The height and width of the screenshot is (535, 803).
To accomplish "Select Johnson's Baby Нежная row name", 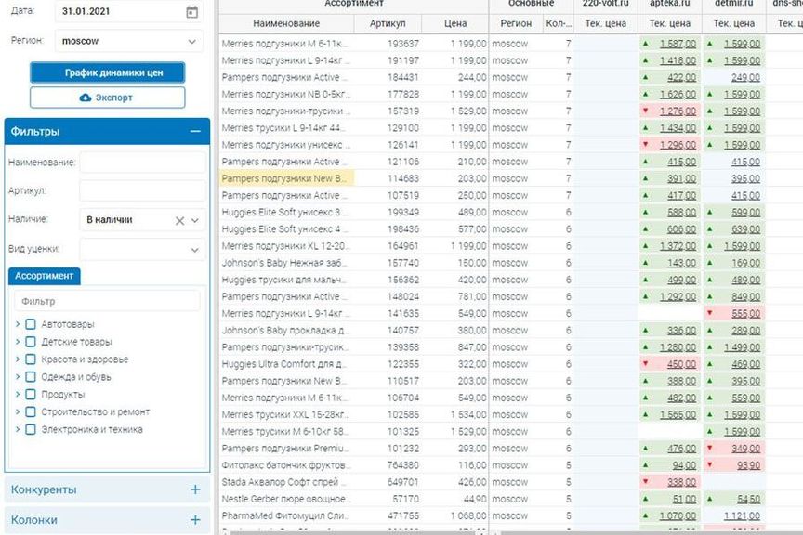I will pyautogui.click(x=284, y=263).
